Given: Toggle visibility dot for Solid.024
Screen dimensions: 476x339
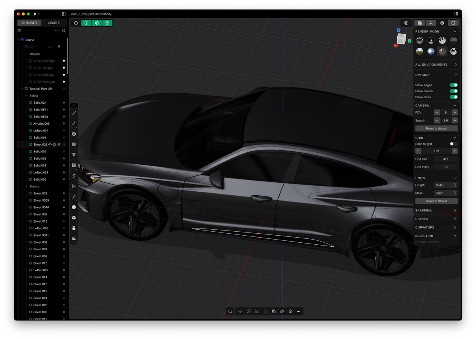Looking at the screenshot, I should pos(64,103).
